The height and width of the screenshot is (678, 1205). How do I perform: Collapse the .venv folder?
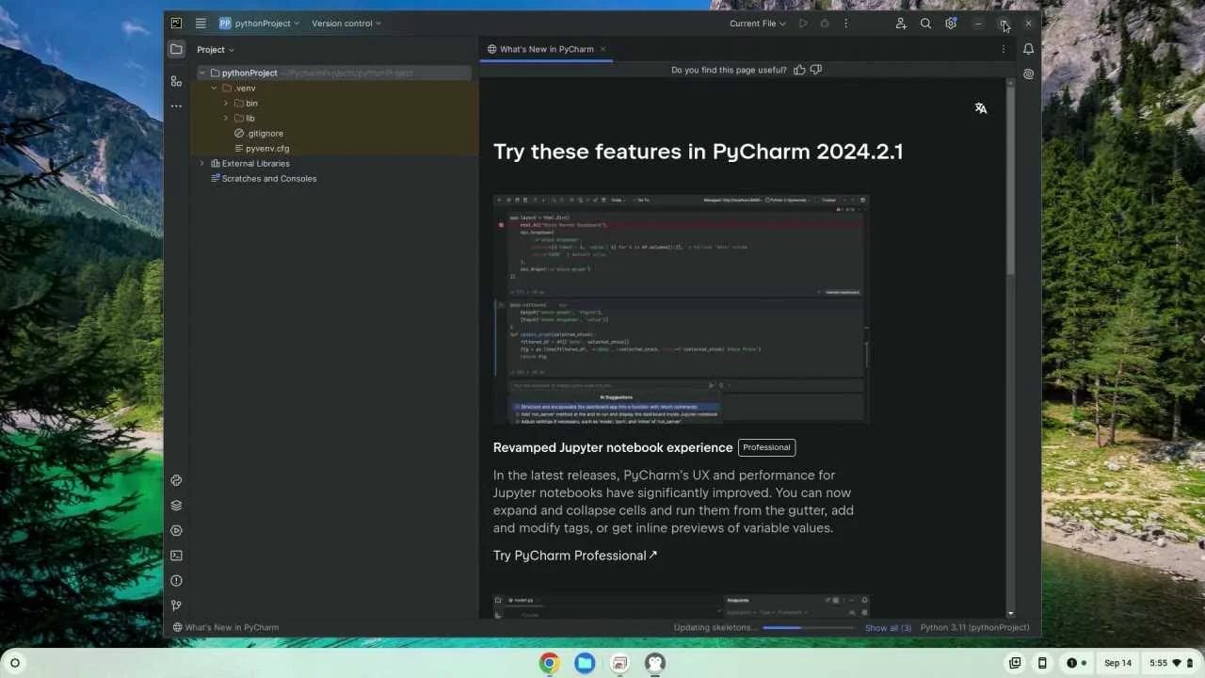(x=214, y=88)
